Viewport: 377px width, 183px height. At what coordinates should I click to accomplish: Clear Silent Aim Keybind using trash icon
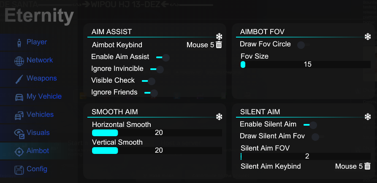point(367,166)
